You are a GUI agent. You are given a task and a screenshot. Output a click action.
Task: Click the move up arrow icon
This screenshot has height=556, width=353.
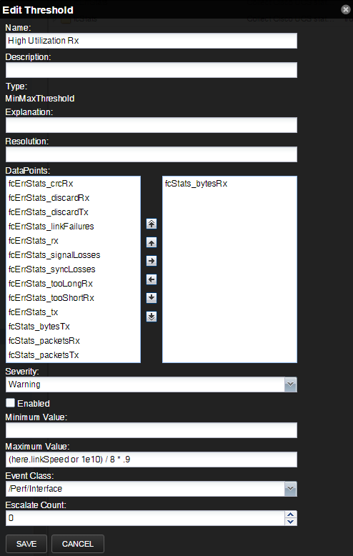151,243
